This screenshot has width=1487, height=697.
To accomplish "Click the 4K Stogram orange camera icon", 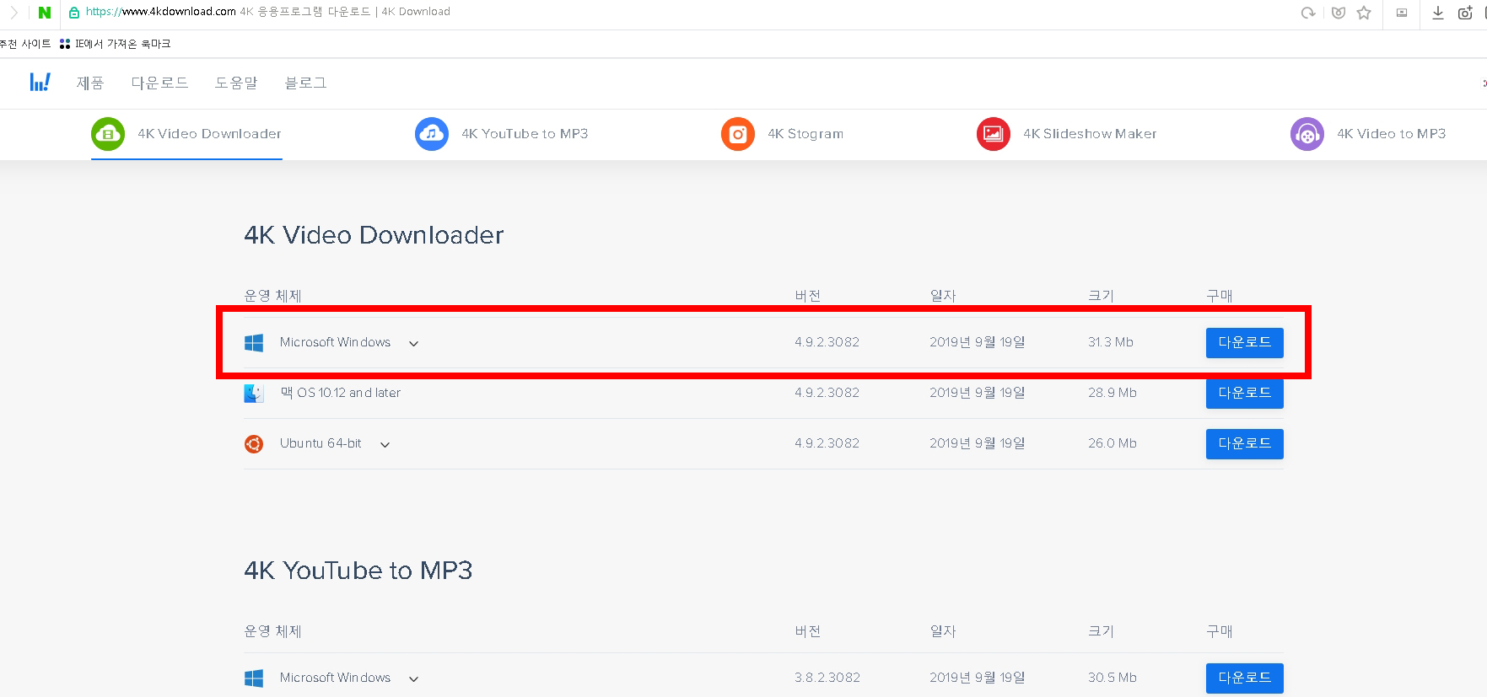I will click(738, 134).
